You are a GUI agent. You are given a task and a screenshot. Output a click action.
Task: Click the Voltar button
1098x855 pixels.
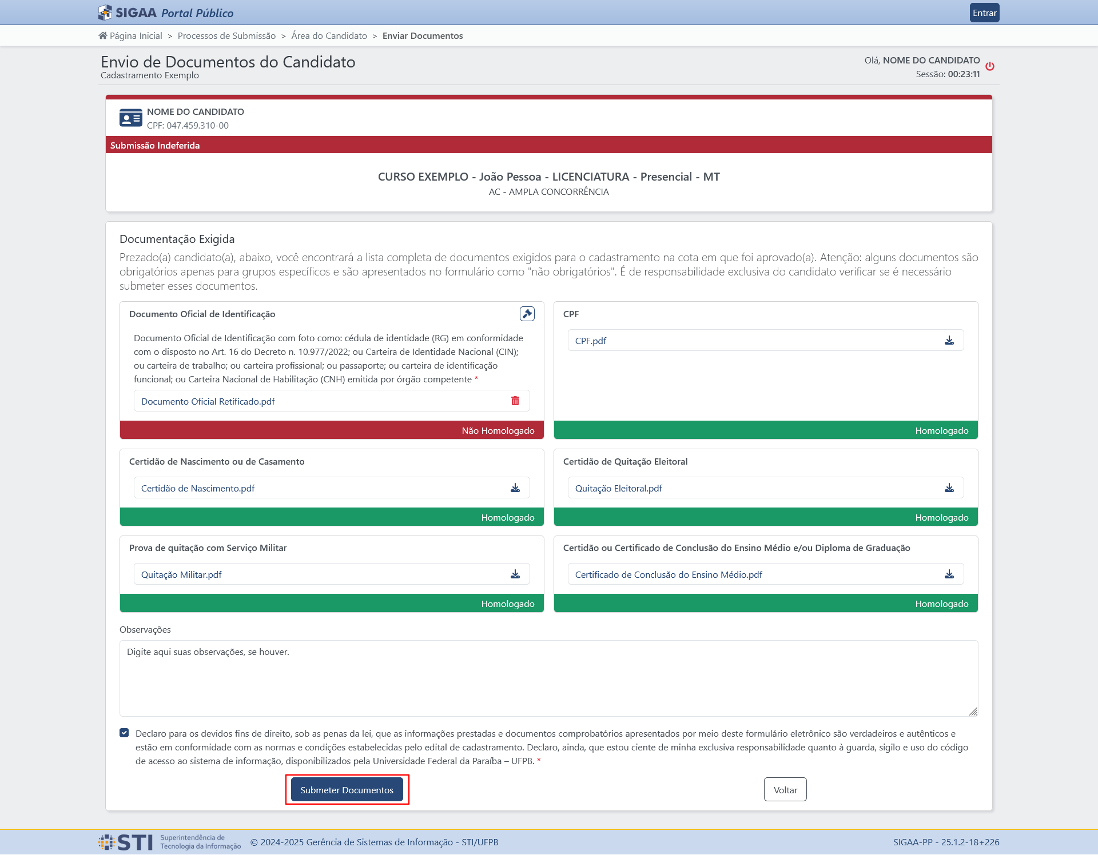pyautogui.click(x=785, y=790)
